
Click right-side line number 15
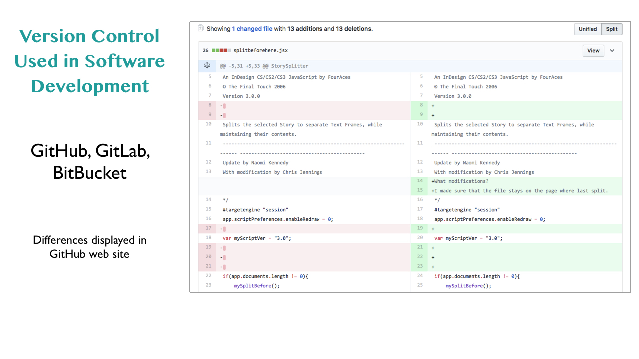(x=420, y=191)
